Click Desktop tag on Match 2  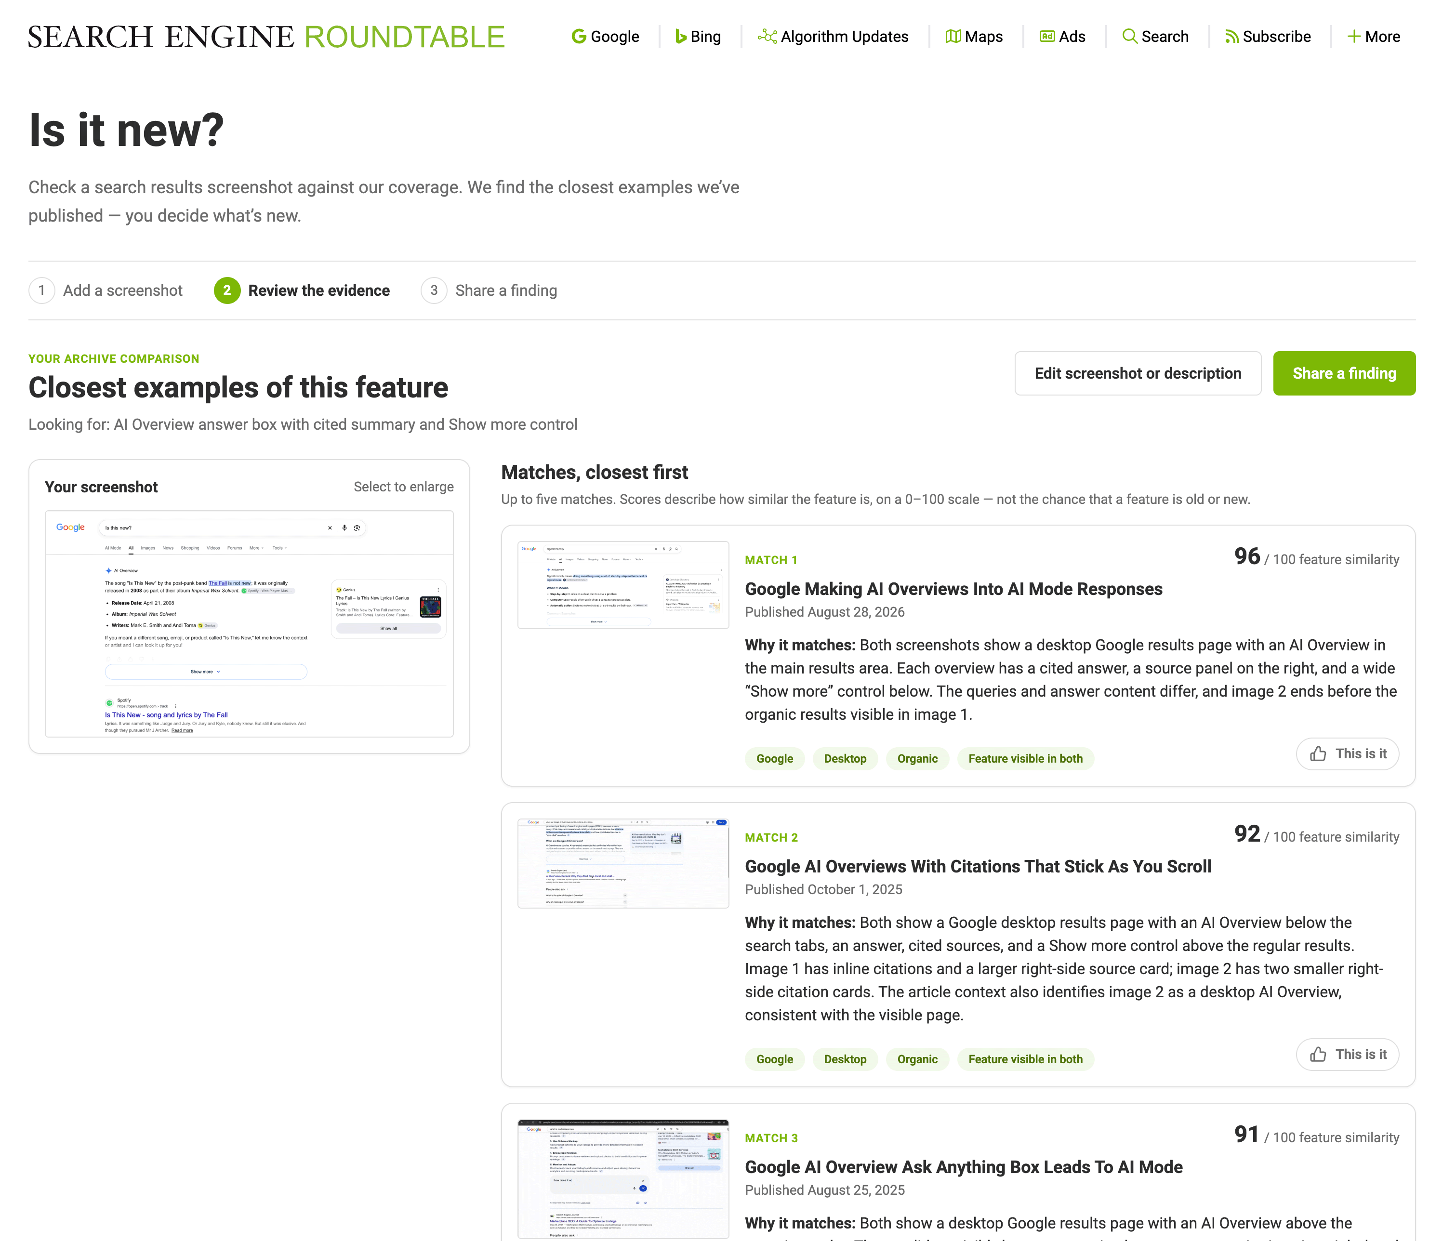pyautogui.click(x=845, y=1059)
